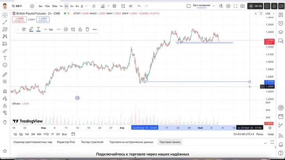
Task: Expand favorite indicators dropdown arrow
Action: tap(108, 6)
